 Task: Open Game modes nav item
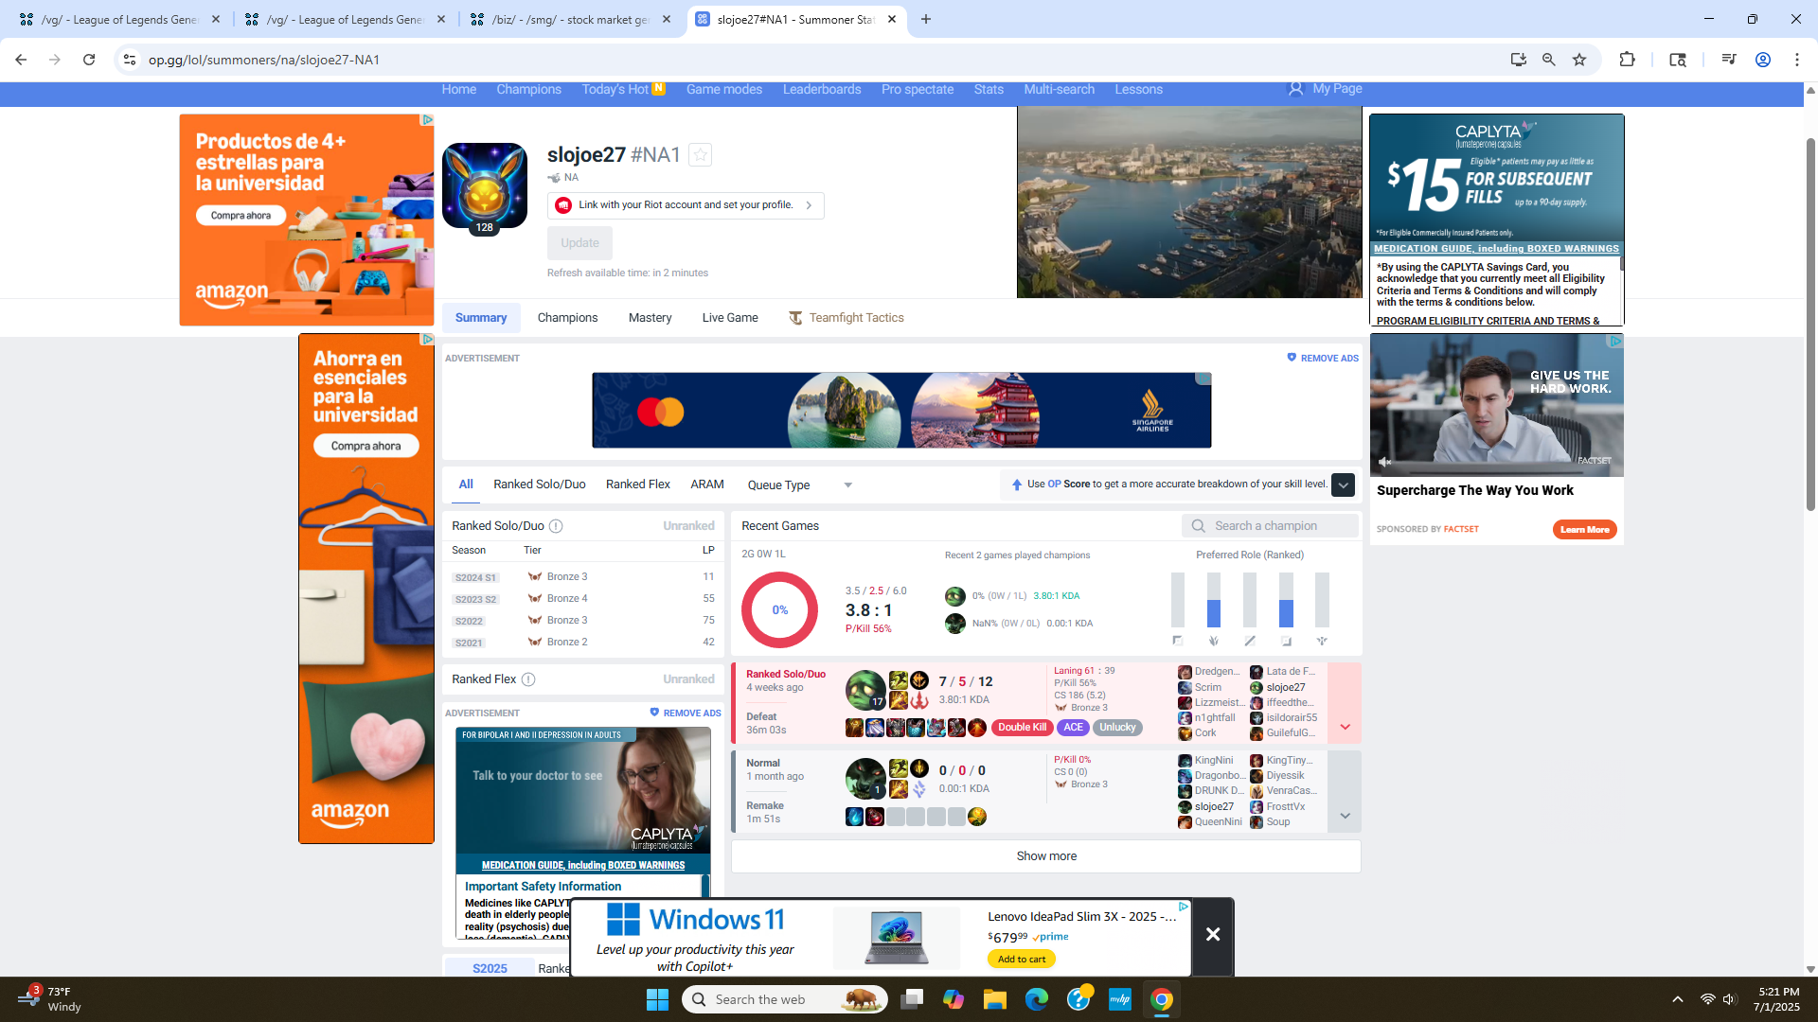(724, 90)
